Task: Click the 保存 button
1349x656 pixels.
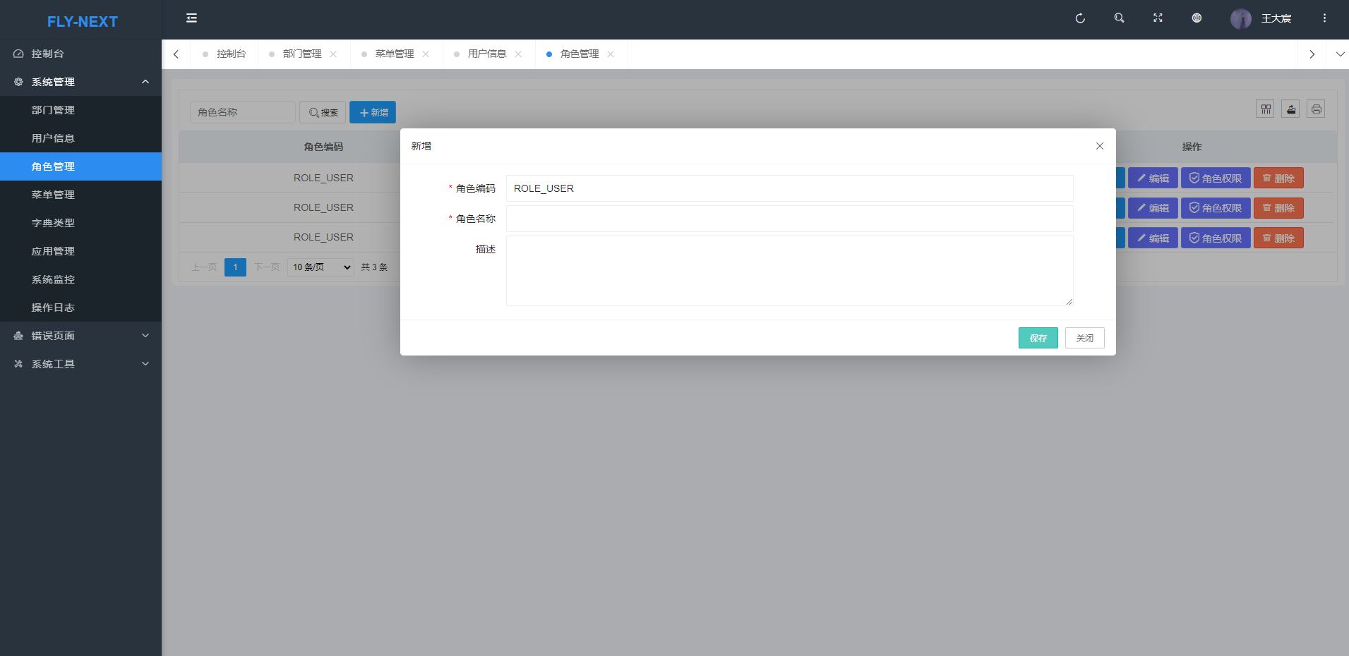Action: pyautogui.click(x=1038, y=338)
